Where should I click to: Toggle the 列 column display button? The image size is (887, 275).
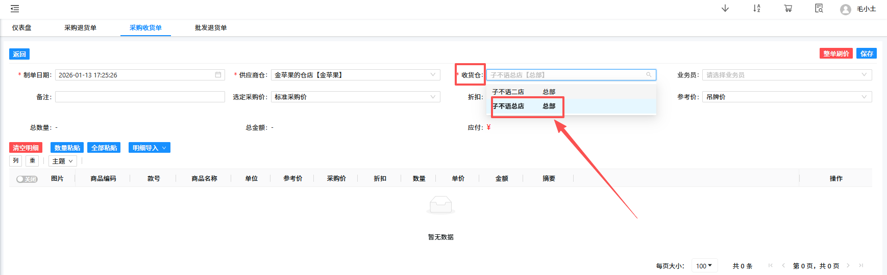point(16,161)
